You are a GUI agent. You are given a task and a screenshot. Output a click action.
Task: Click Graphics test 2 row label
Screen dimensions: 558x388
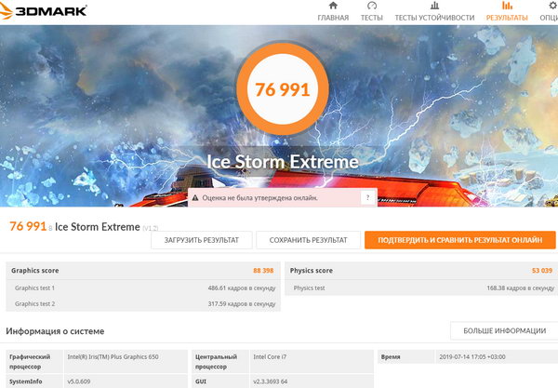pyautogui.click(x=35, y=304)
